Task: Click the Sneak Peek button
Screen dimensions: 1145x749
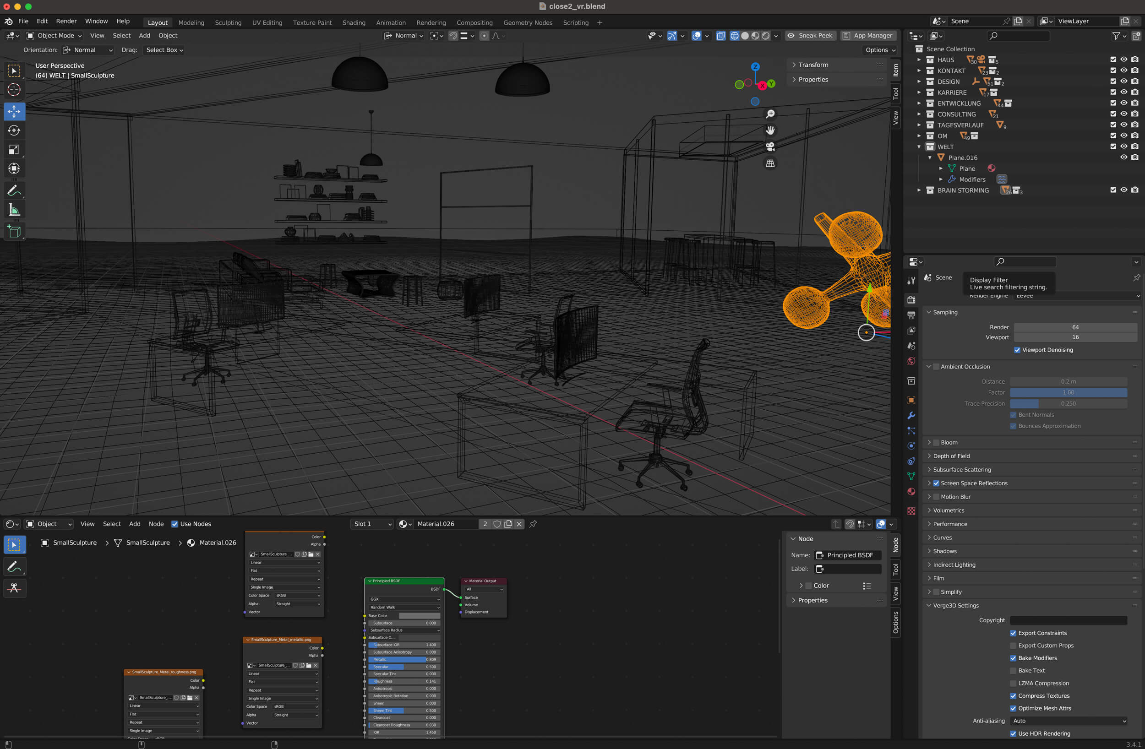Action: click(810, 36)
